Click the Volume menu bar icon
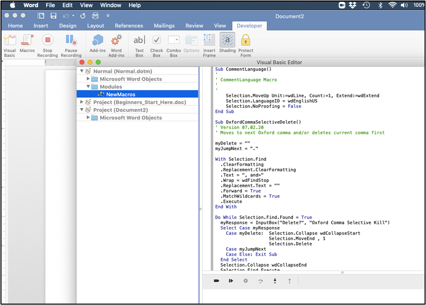 404,5
